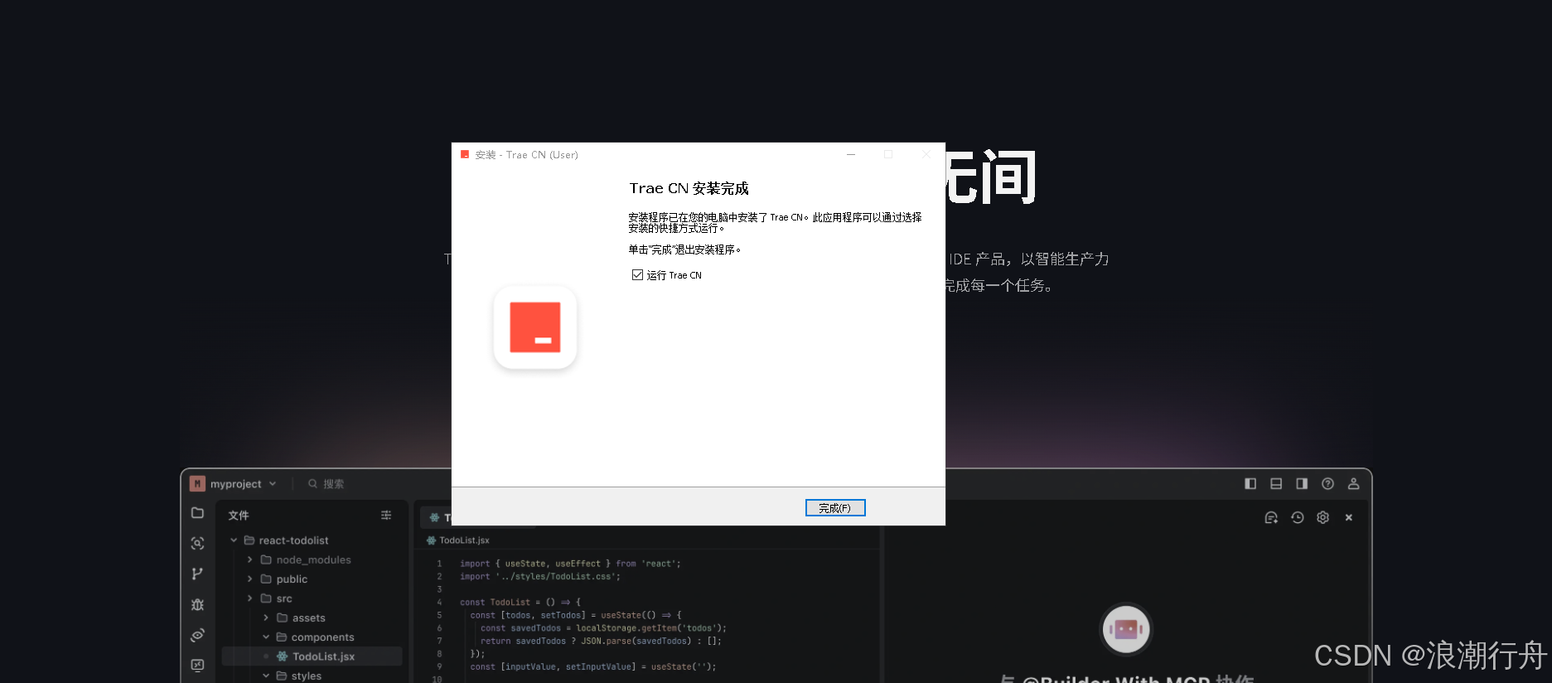Open the terminal sidebar icon
1552x683 pixels.
pos(197,665)
